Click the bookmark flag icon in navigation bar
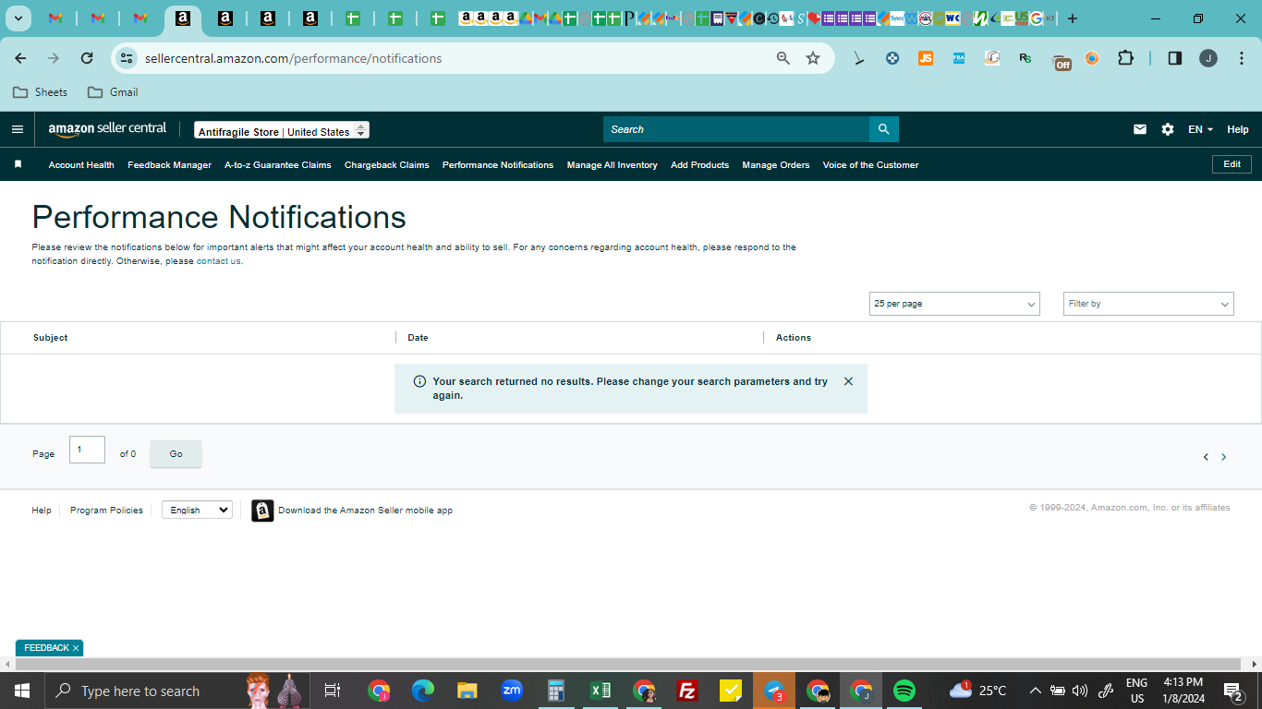This screenshot has height=709, width=1262. pyautogui.click(x=18, y=164)
